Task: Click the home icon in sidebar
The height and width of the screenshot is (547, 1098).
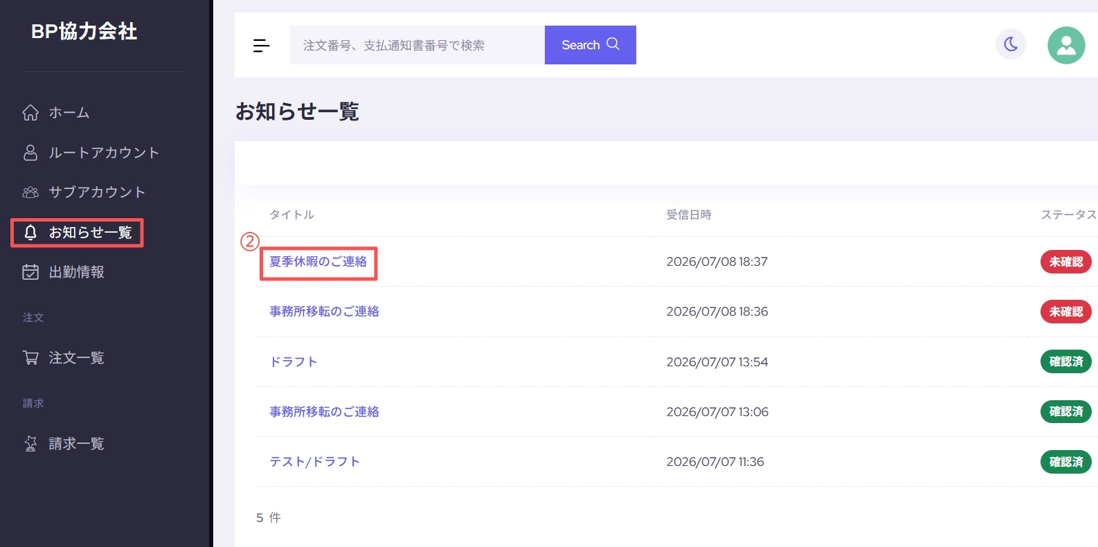Action: [30, 113]
